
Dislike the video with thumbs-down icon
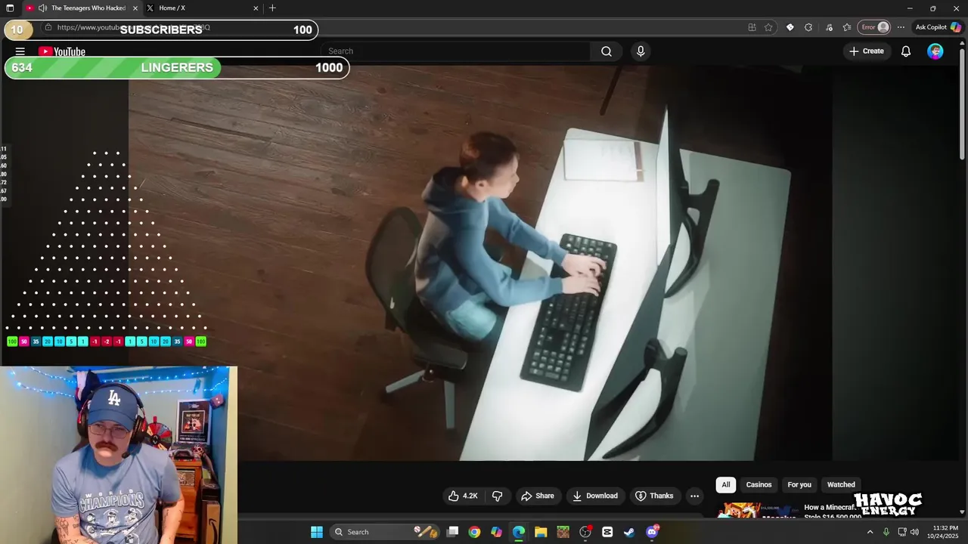click(x=498, y=496)
